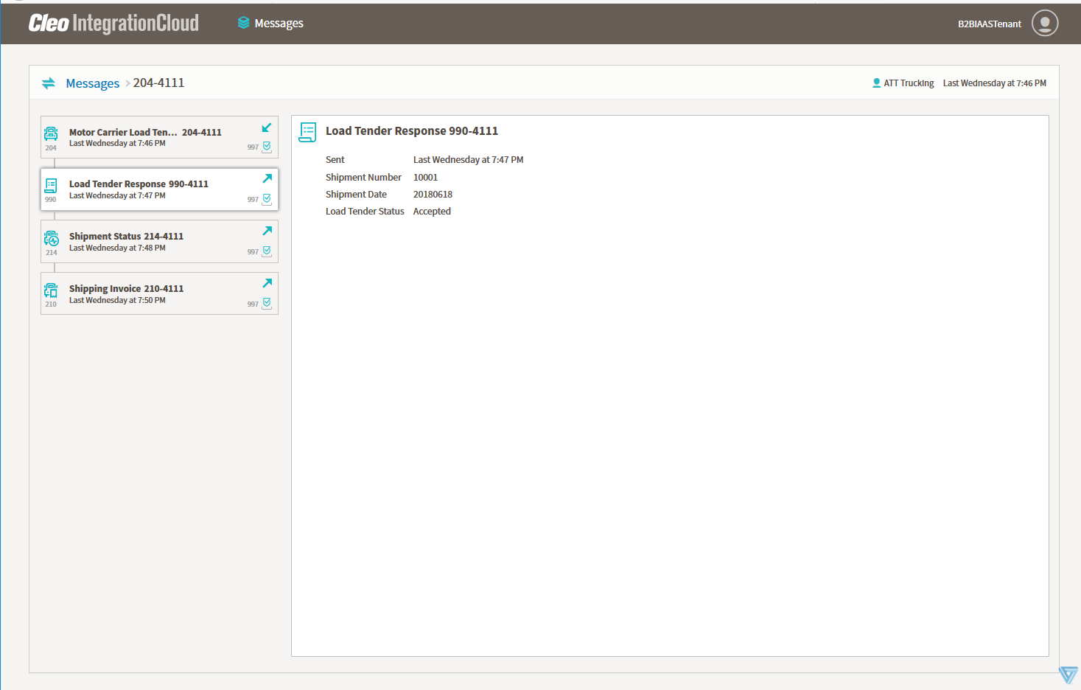Click the ATT Trucking partner name
This screenshot has height=690, width=1081.
[x=908, y=83]
